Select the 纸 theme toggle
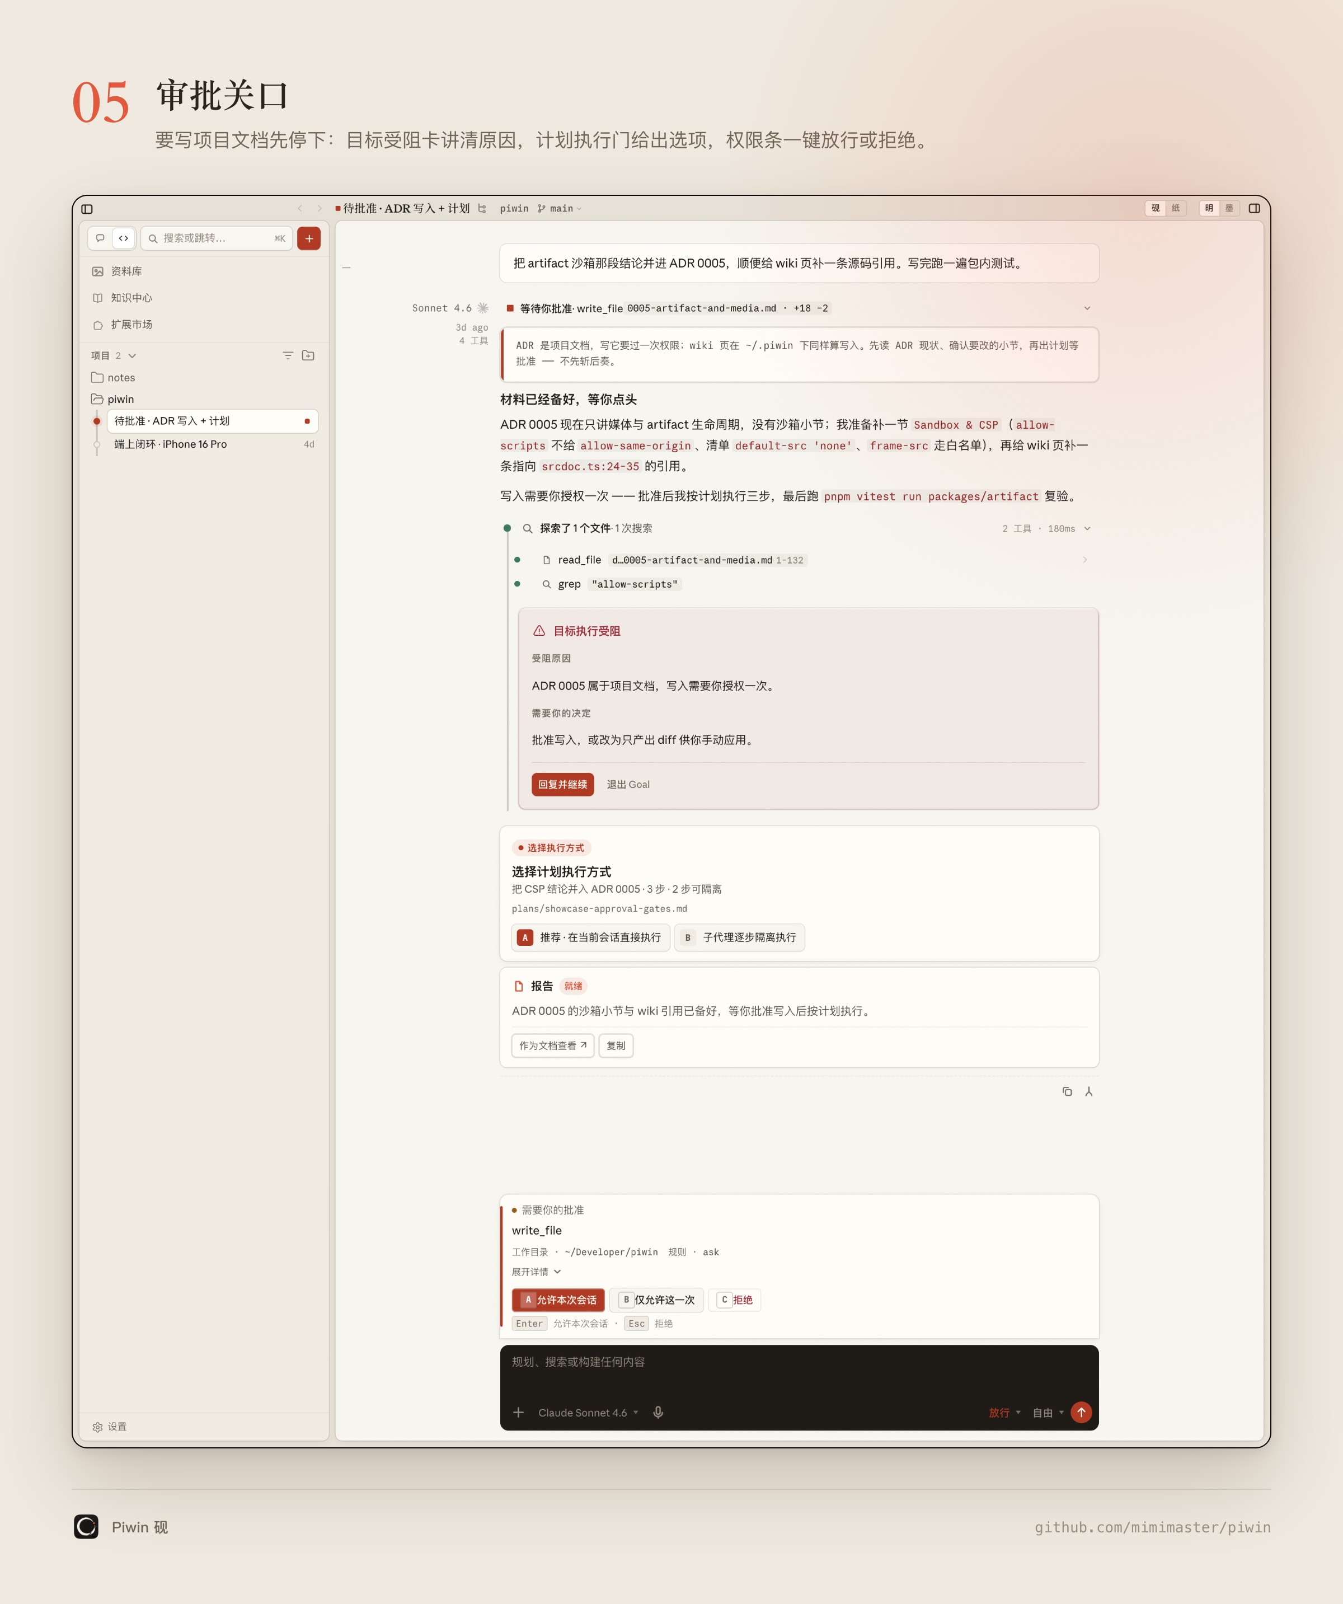The width and height of the screenshot is (1343, 1604). tap(1176, 209)
